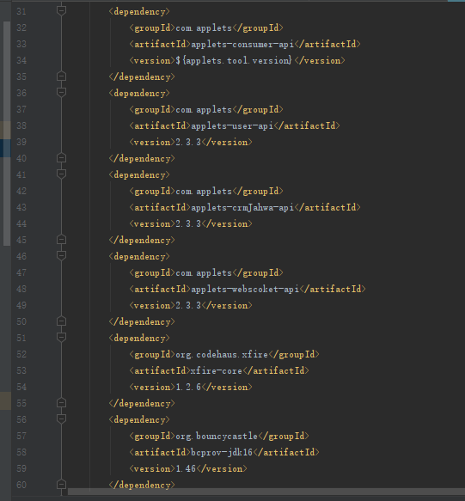
Task: Collapse the xfire-core dependency at line 51
Action: (61, 337)
